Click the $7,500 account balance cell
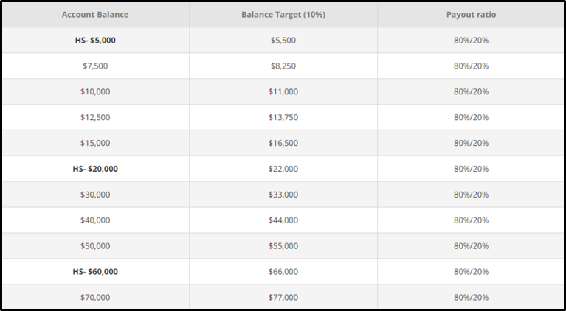 pyautogui.click(x=95, y=66)
